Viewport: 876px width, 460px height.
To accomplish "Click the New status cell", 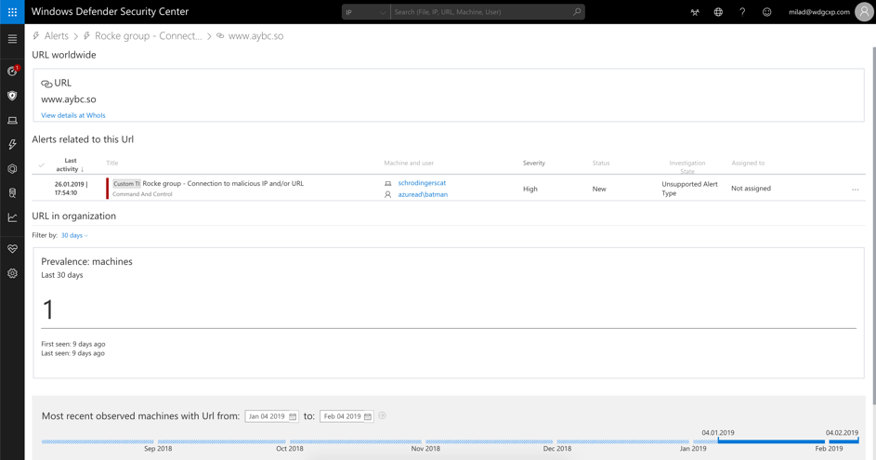I will 599,189.
